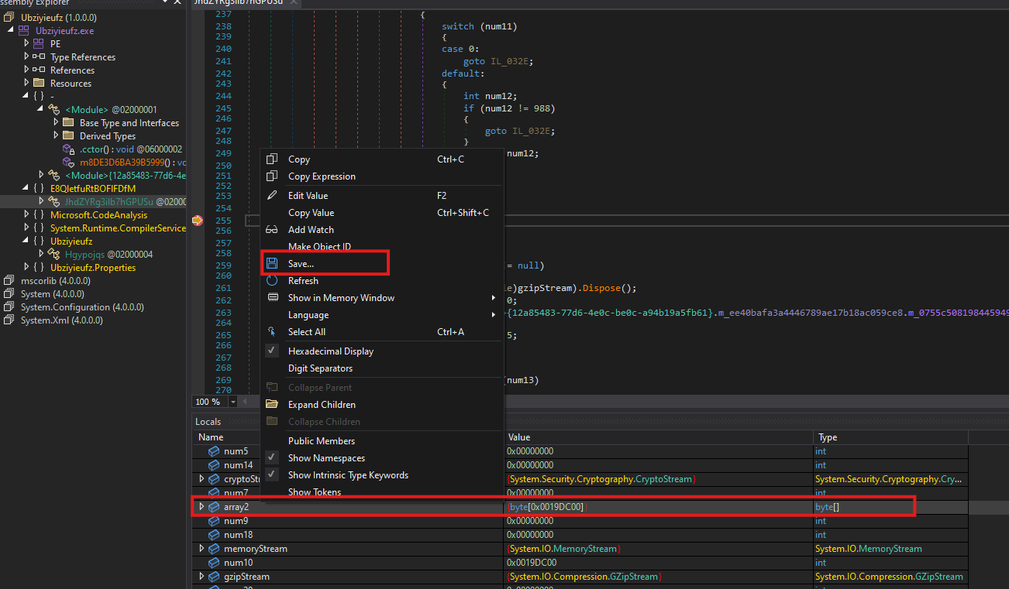
Task: Open the 100 % zoom dropdown
Action: tap(233, 402)
